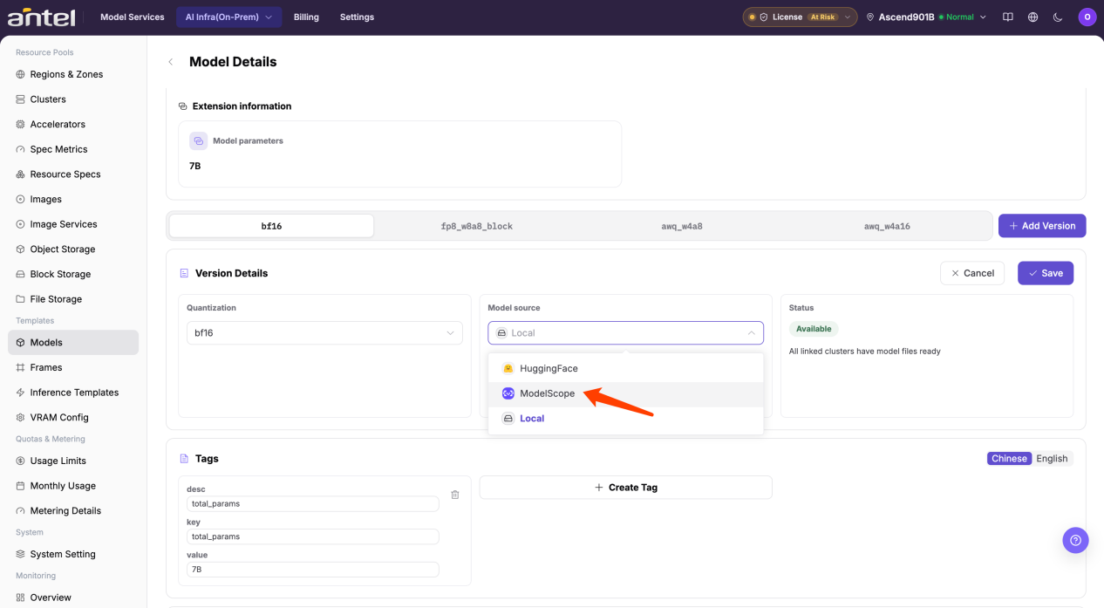1104x608 pixels.
Task: Open the help question-mark bubble
Action: click(1075, 540)
